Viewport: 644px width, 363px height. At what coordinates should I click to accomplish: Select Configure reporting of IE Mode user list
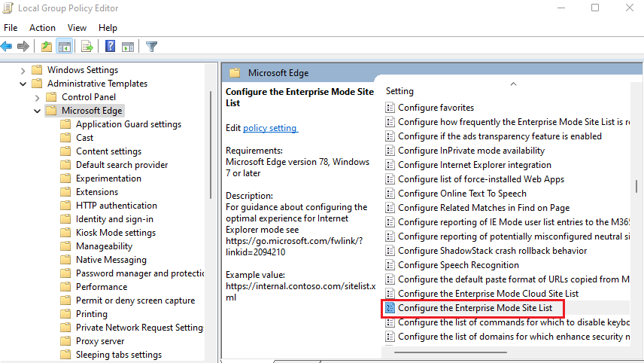point(514,222)
